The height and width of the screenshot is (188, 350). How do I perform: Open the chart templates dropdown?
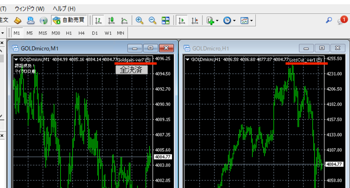247,20
